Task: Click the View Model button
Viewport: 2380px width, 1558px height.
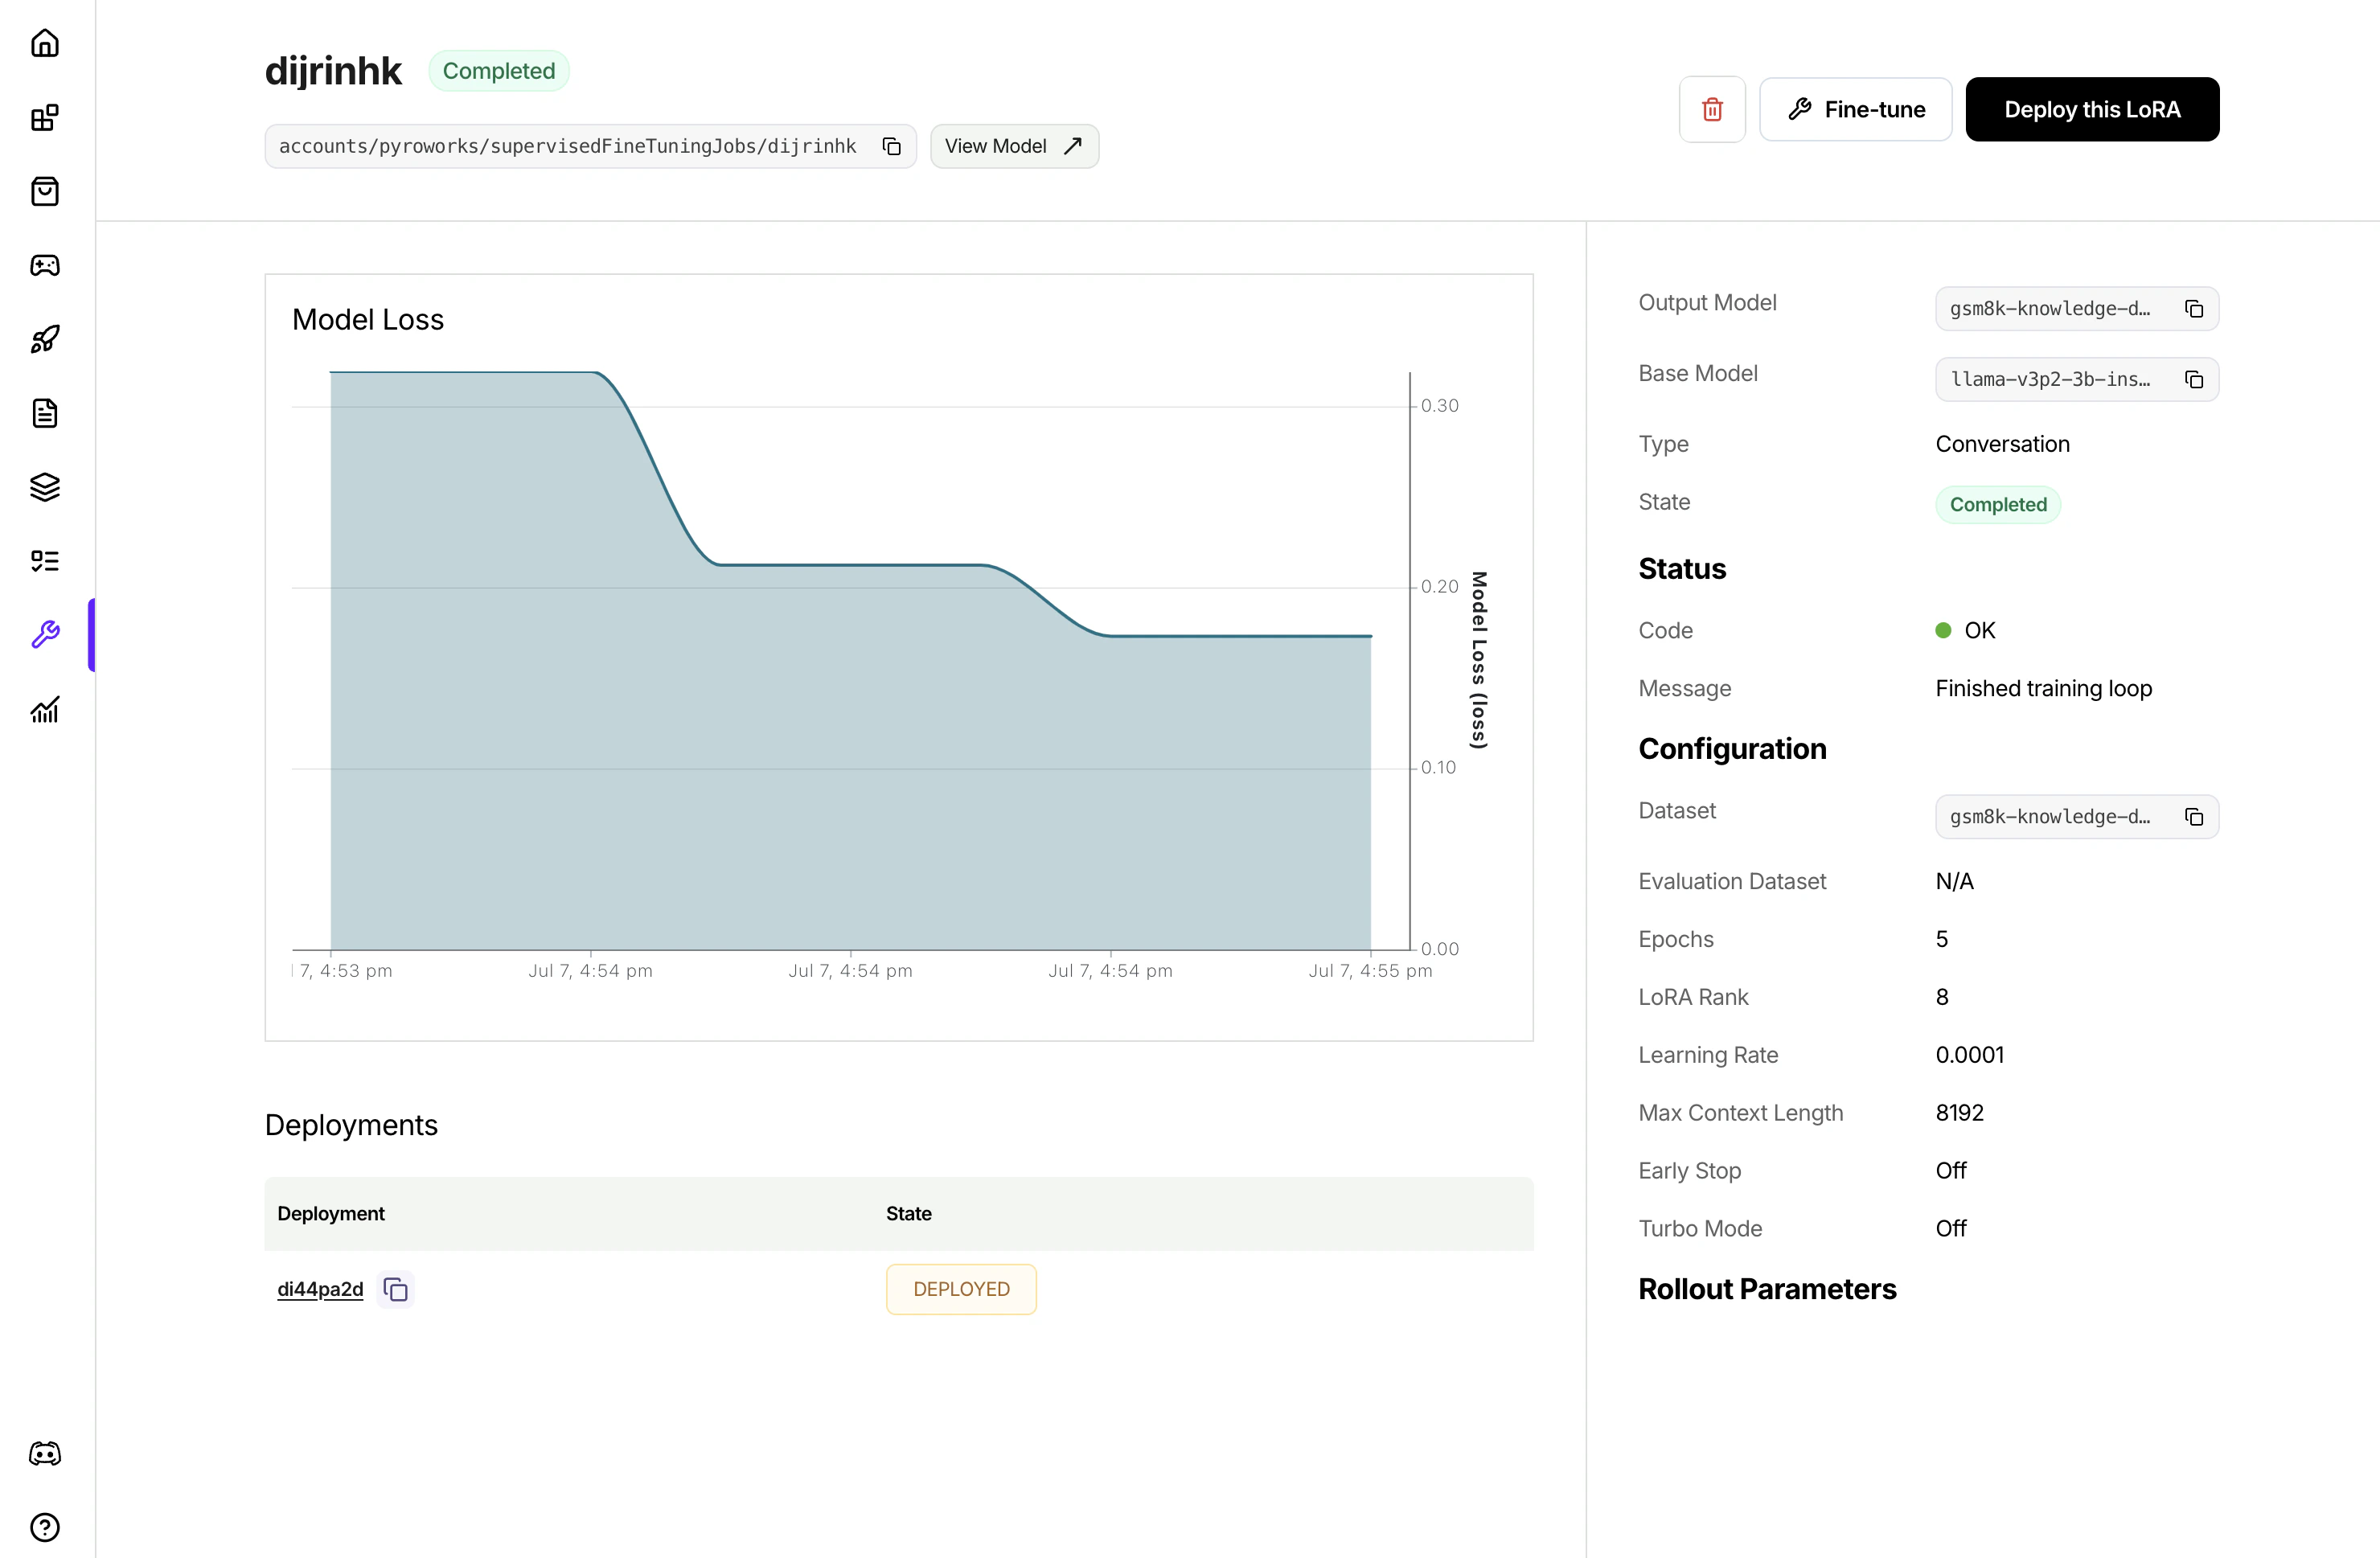Action: coord(1013,147)
